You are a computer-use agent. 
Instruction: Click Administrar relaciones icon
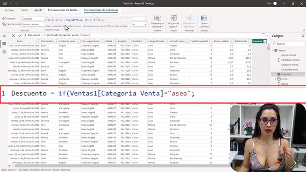pos(189,18)
